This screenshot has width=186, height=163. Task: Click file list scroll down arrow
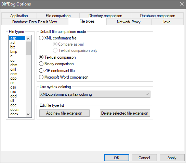point(28,114)
